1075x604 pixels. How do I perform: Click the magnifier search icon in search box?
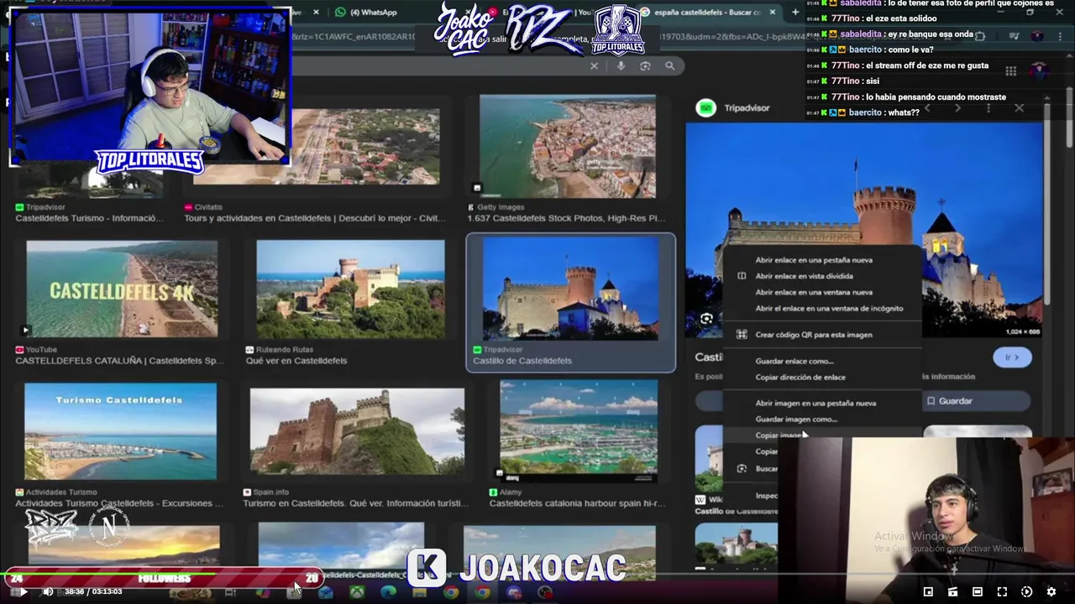coord(669,65)
